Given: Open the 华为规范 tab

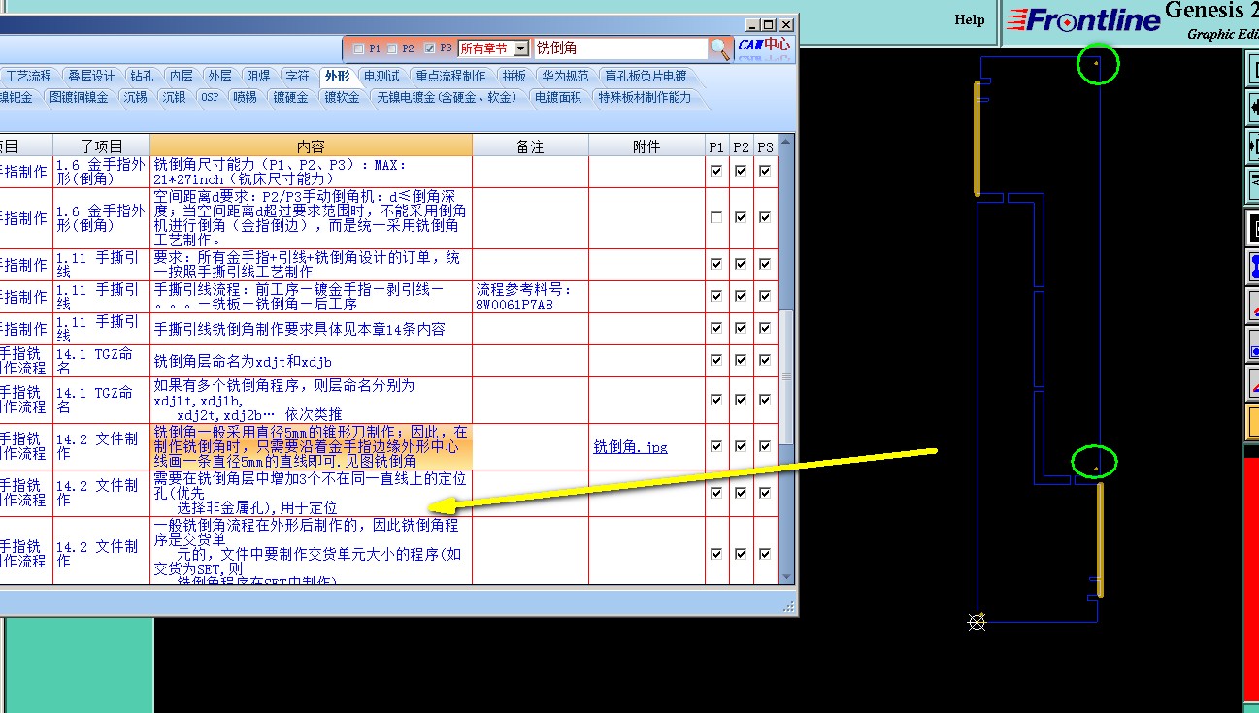Looking at the screenshot, I should (x=565, y=76).
